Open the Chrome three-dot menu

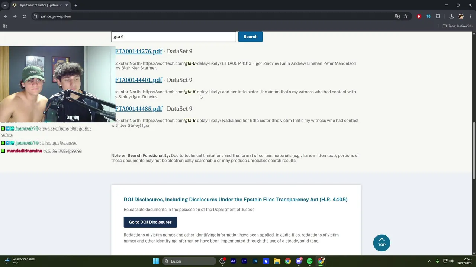[470, 16]
